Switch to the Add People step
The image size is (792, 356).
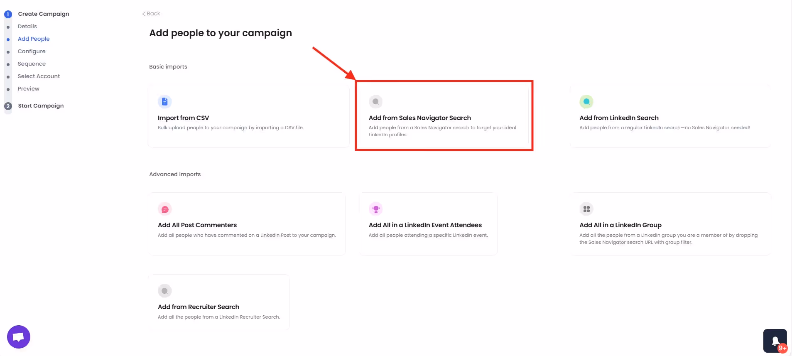pos(34,39)
